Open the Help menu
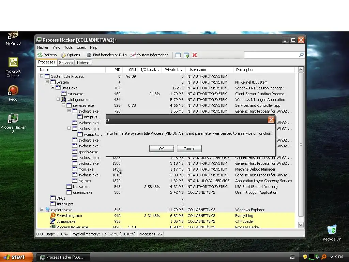The image size is (349, 262). click(x=94, y=47)
